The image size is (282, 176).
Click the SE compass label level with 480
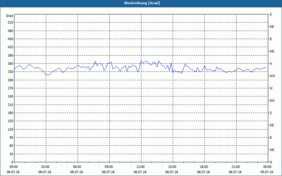tap(272, 27)
